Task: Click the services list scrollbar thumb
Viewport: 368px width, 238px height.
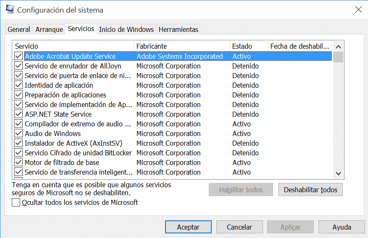Action: coord(338,57)
